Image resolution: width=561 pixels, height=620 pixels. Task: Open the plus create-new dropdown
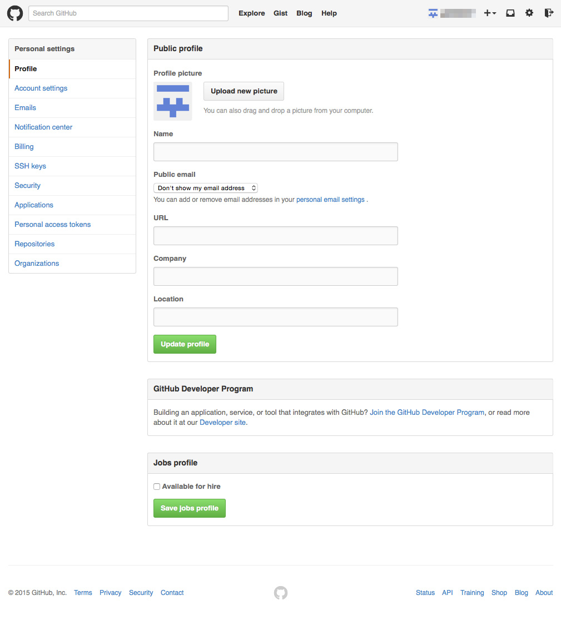click(x=489, y=13)
